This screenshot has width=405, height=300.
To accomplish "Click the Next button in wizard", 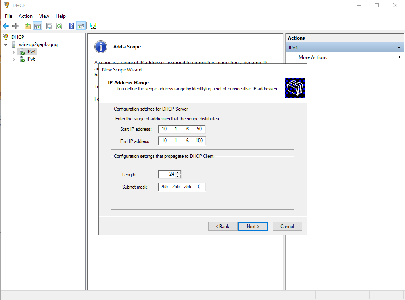I will click(x=253, y=227).
